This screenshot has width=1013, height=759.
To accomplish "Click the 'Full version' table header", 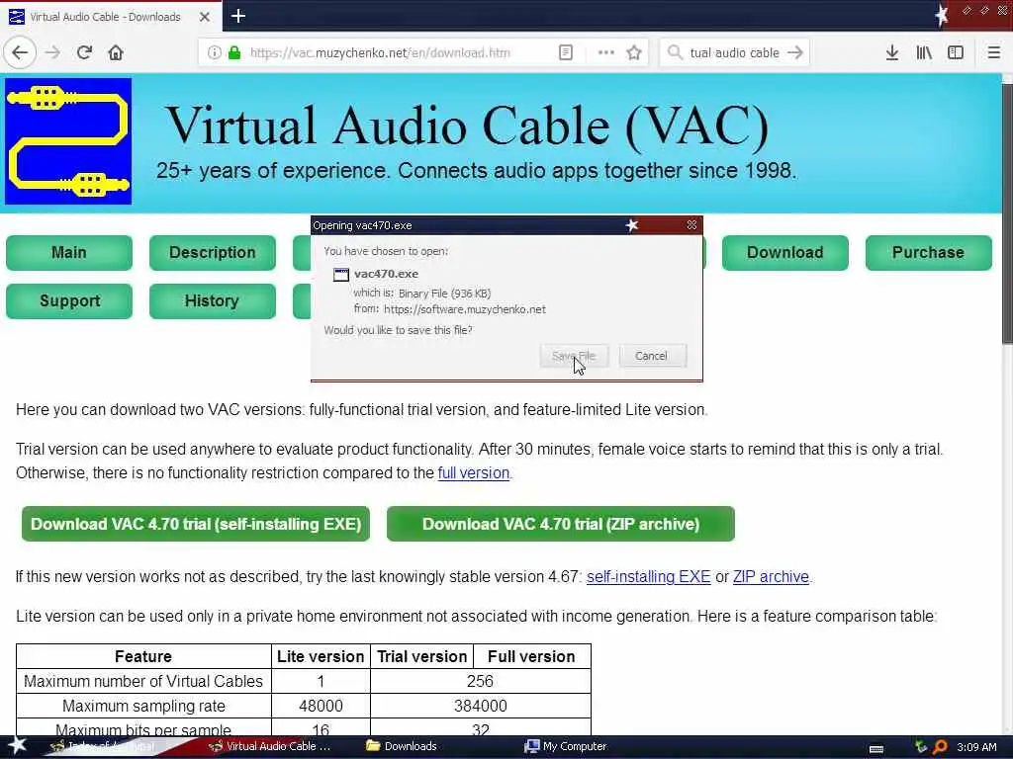I will pos(531,656).
